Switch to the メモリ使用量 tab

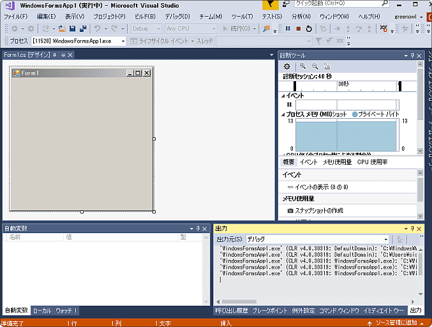[x=337, y=162]
